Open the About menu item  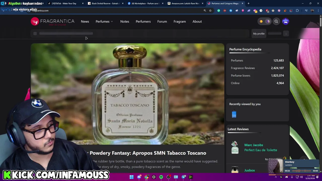[197, 21]
